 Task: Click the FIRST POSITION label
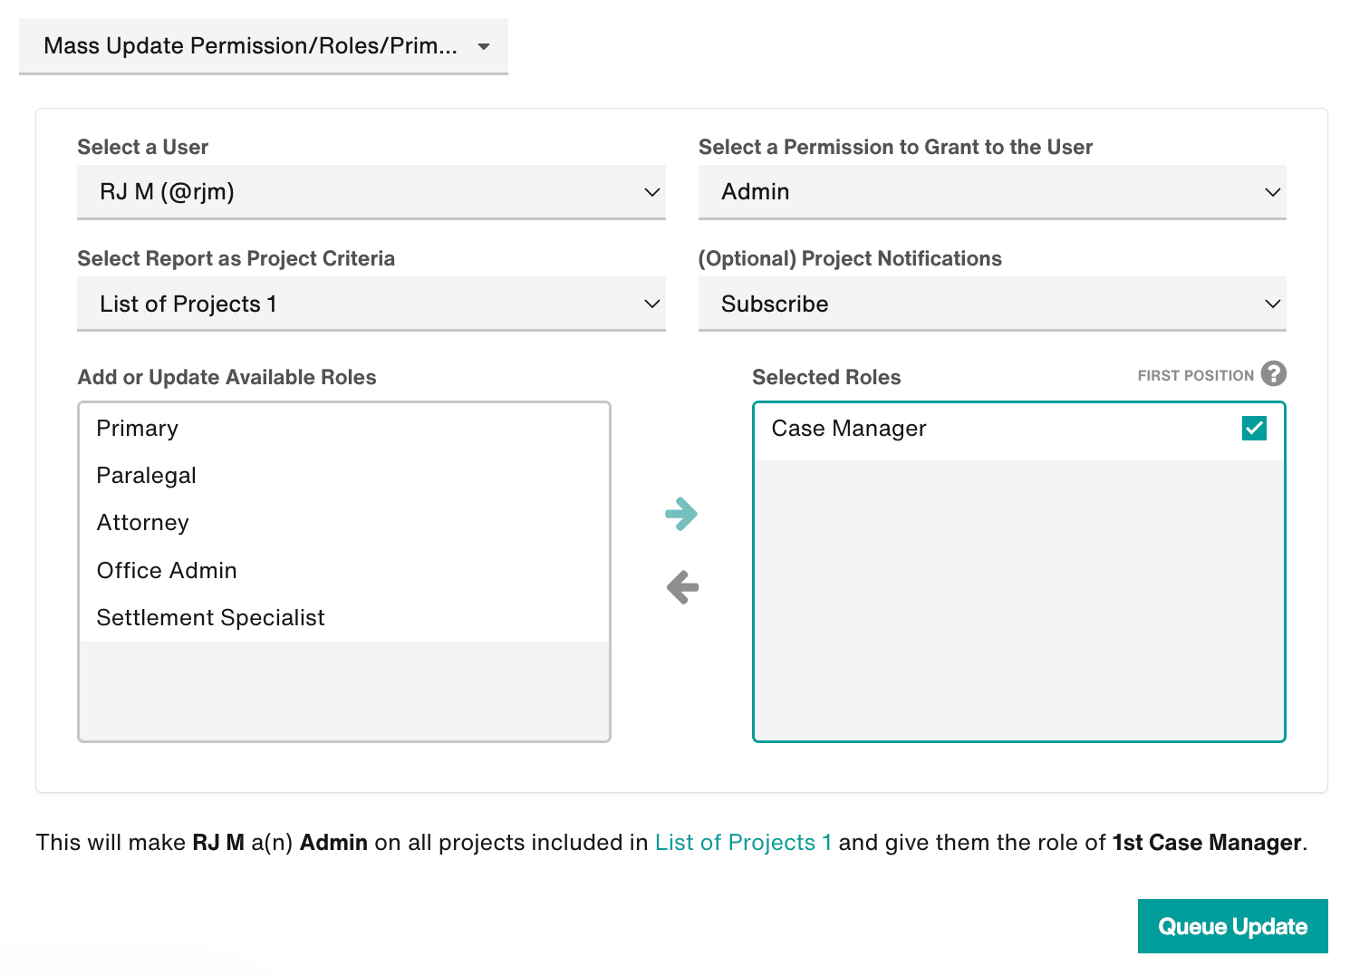pos(1195,375)
